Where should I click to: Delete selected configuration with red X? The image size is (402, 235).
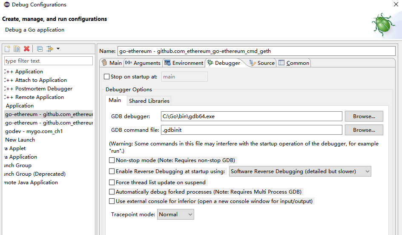pyautogui.click(x=26, y=49)
